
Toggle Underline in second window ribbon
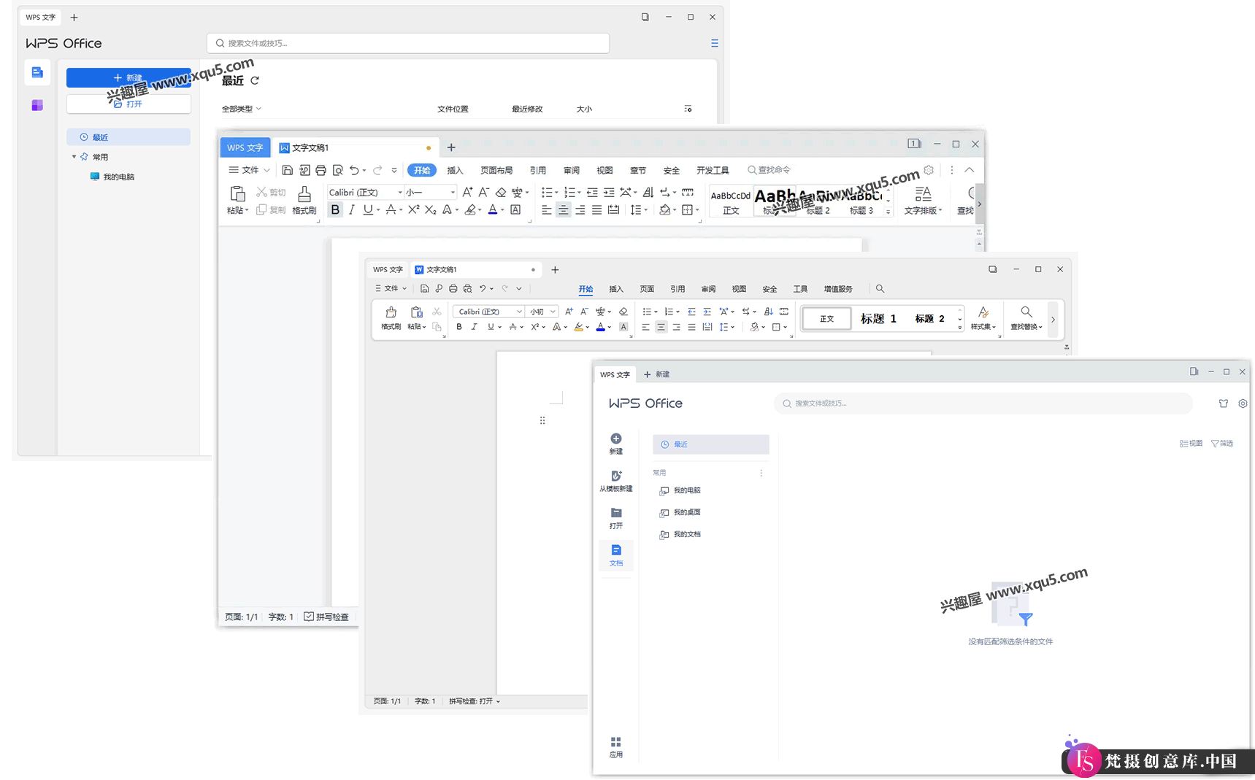coord(368,209)
